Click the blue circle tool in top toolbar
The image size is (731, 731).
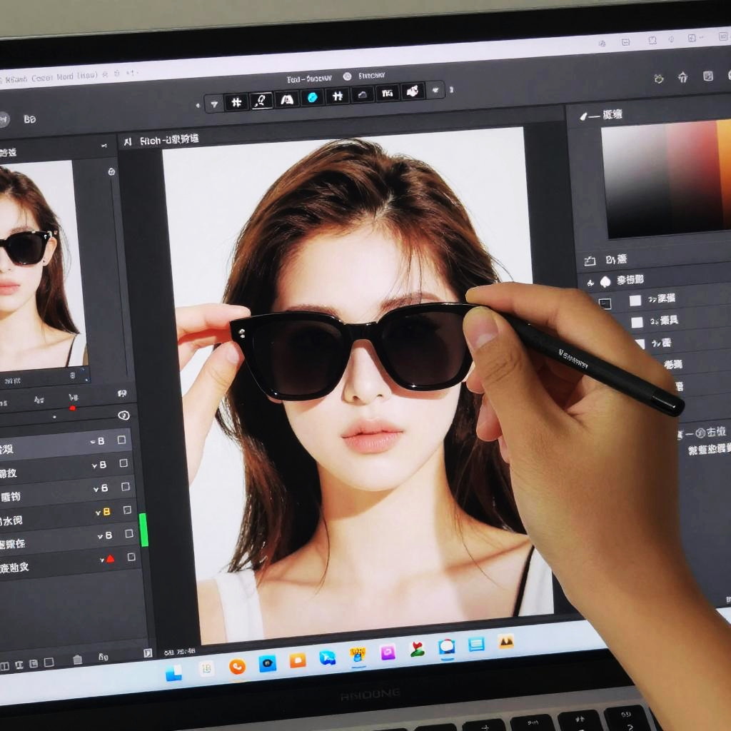coord(312,98)
